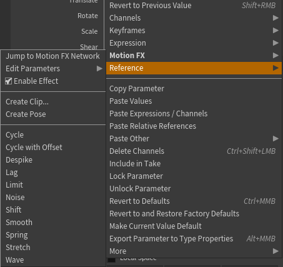283x267 pixels.
Task: Select Motion FX menu entry
Action: (194, 56)
